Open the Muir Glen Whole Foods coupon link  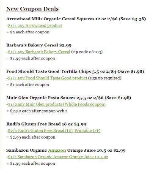(x=57, y=104)
